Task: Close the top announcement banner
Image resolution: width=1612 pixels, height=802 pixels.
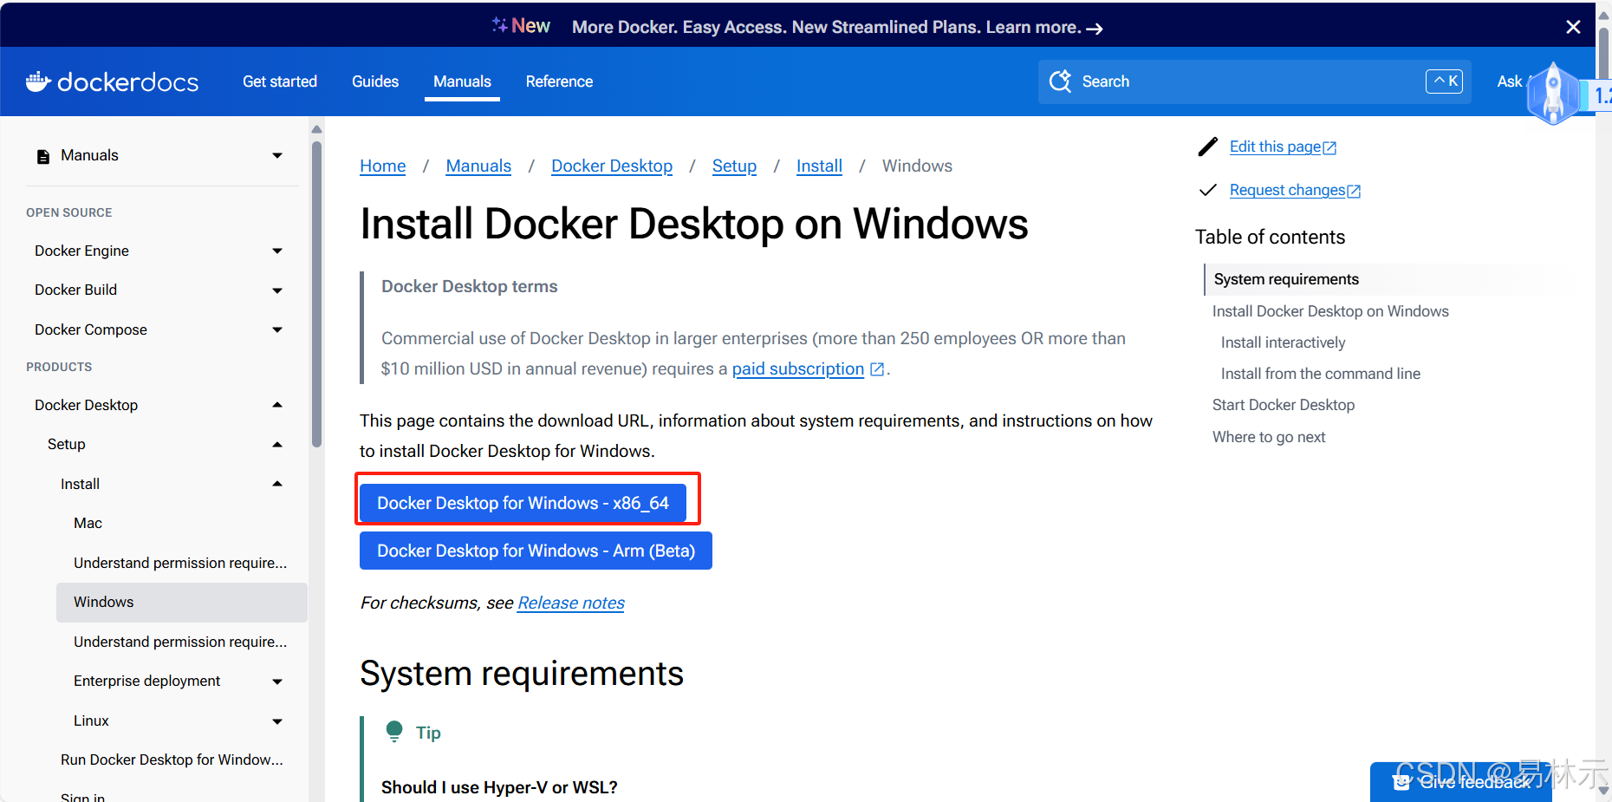Action: pyautogui.click(x=1573, y=27)
